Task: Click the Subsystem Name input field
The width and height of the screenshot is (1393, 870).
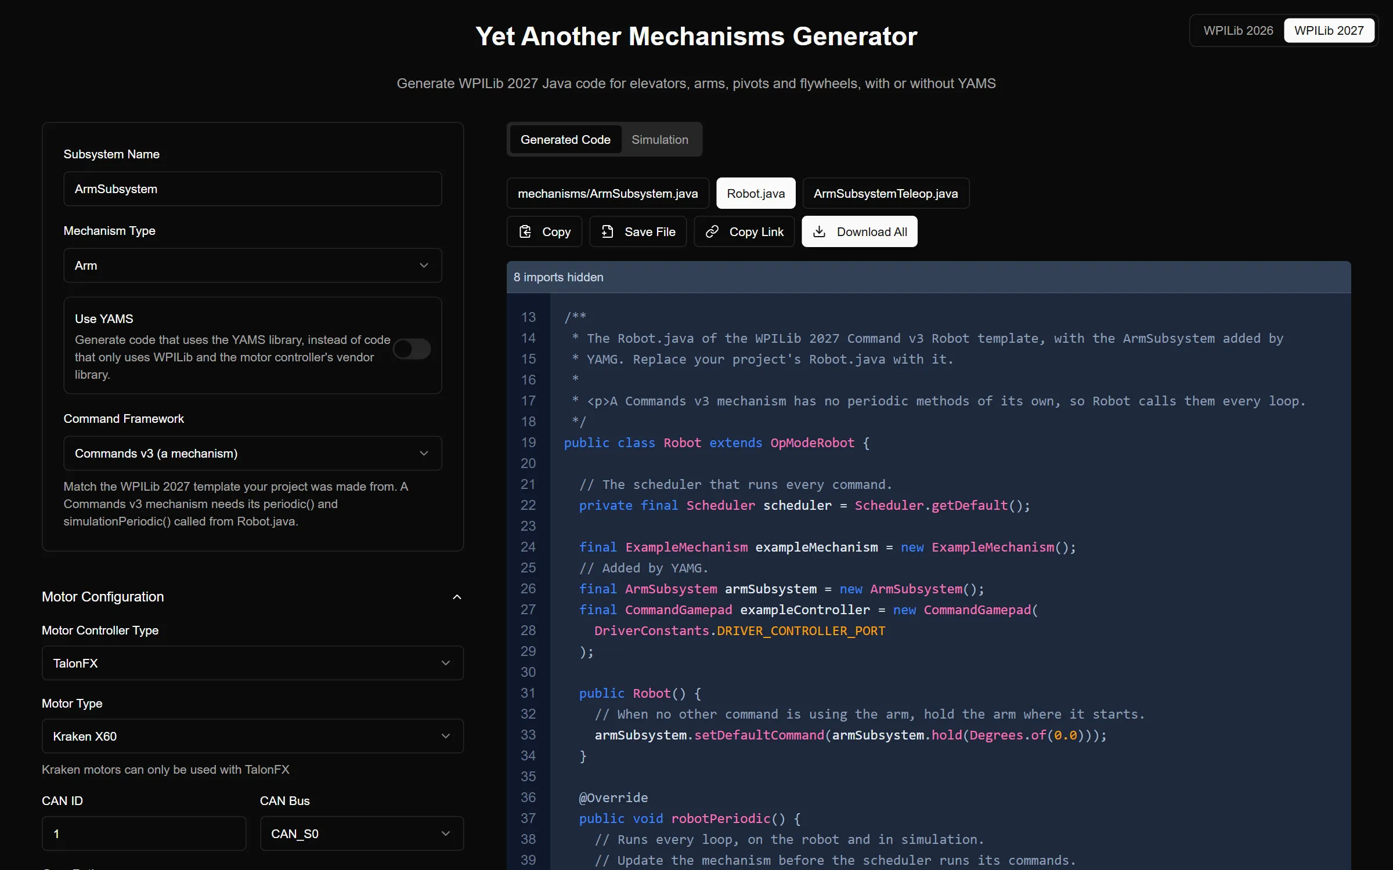Action: click(x=252, y=189)
